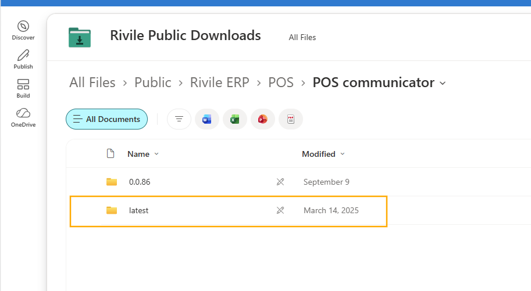The image size is (531, 291).
Task: Click the folder icon of latest
Action: [x=112, y=210]
